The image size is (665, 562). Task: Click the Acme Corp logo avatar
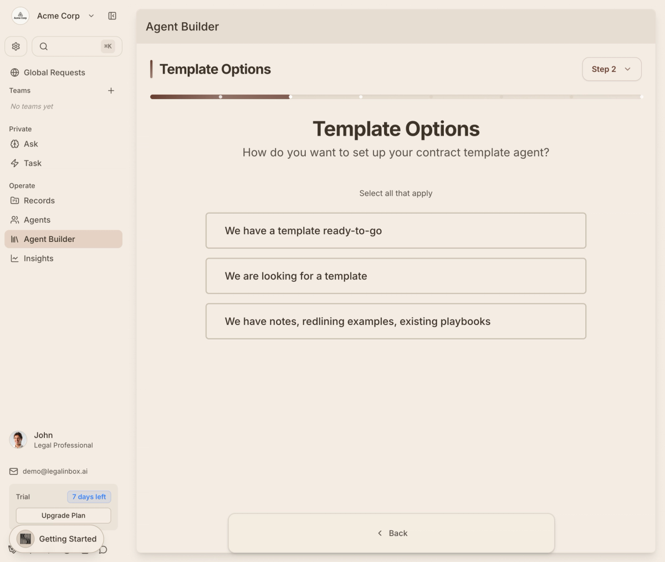click(x=21, y=16)
